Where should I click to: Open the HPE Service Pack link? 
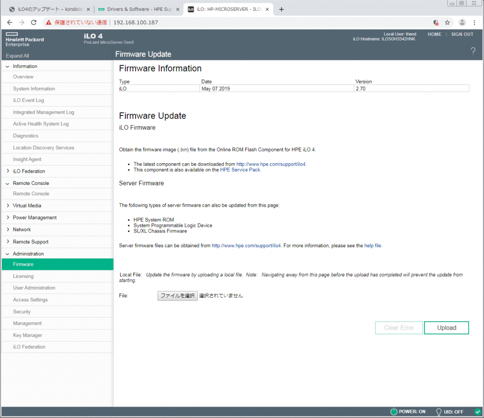pyautogui.click(x=240, y=170)
